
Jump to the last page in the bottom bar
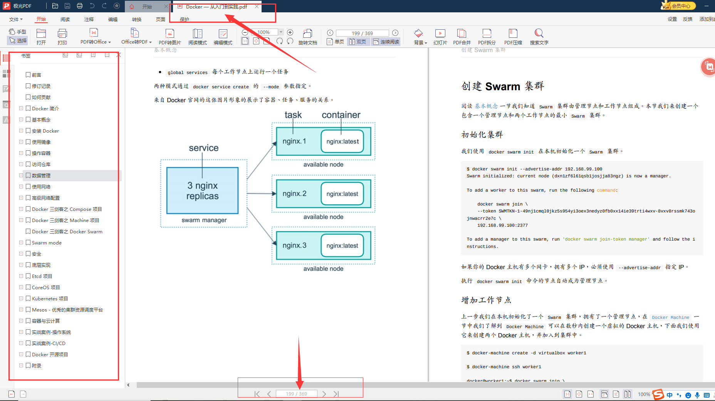(336, 394)
